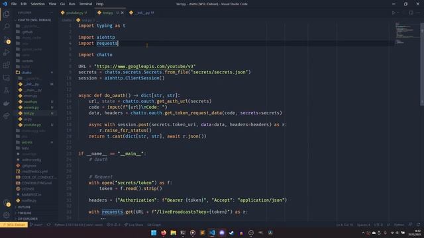Click the WSL: Debian remote indicator

click(x=14, y=225)
